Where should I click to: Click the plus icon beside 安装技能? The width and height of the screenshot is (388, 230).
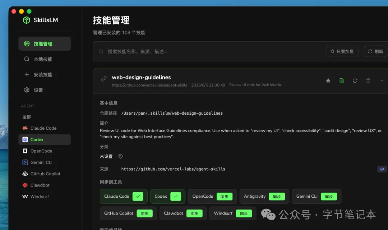(x=27, y=74)
